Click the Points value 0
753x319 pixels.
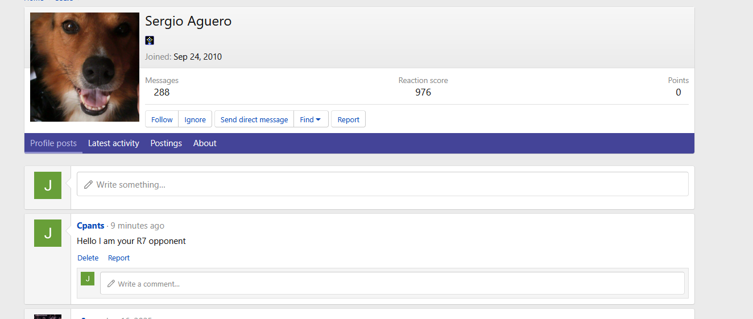(678, 92)
